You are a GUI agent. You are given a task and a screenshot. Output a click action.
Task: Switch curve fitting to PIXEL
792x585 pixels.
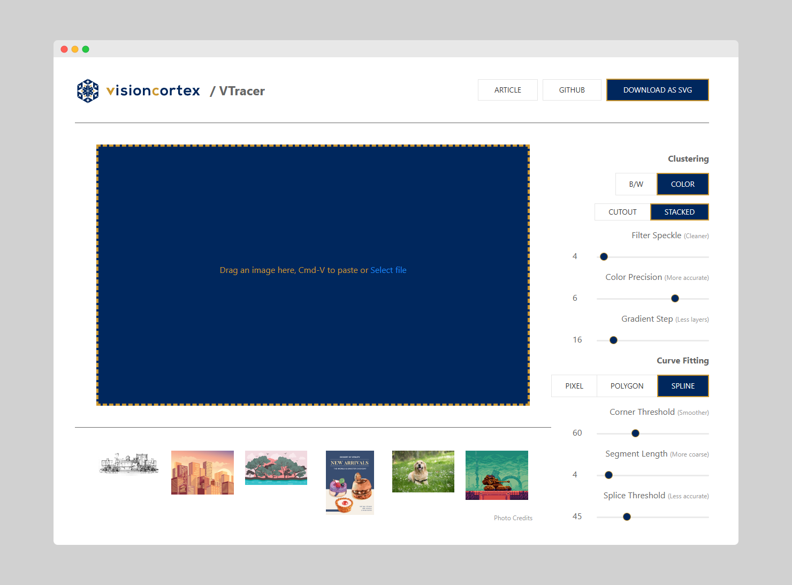[574, 386]
